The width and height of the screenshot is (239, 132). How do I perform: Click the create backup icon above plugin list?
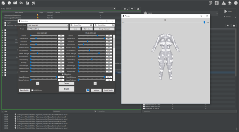234,26
